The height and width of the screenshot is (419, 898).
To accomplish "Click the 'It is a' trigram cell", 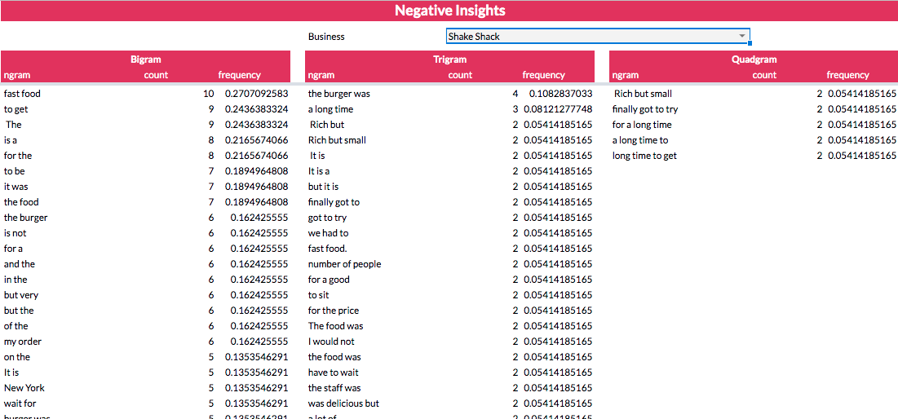I will (319, 171).
